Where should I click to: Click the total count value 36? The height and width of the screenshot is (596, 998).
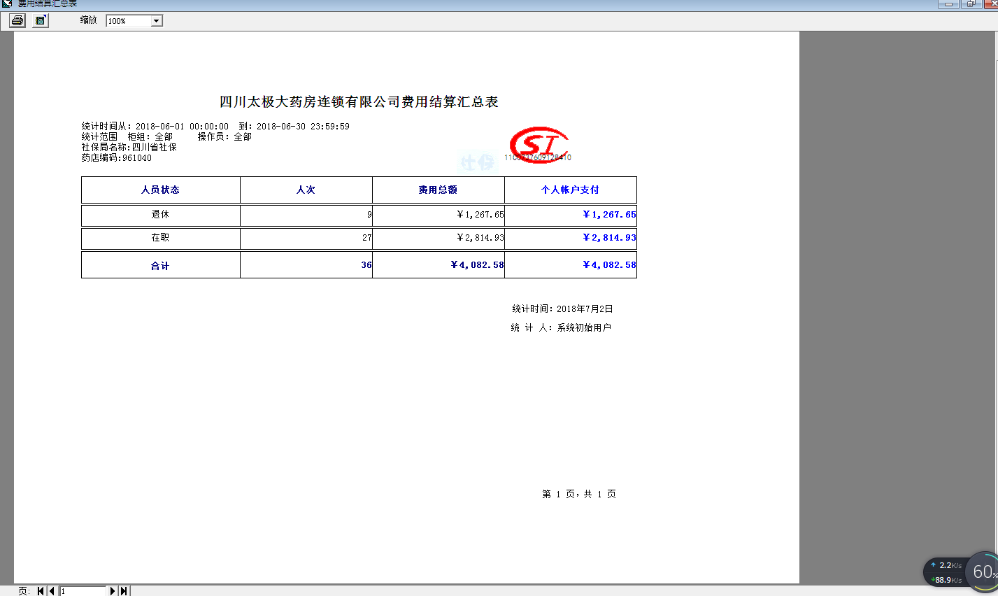pyautogui.click(x=366, y=265)
